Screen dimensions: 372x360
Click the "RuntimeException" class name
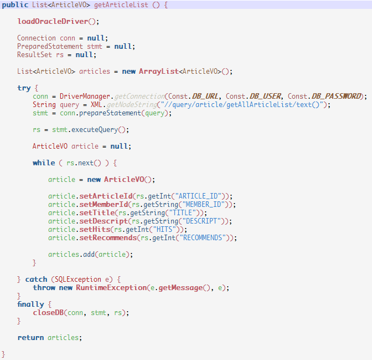111,288
